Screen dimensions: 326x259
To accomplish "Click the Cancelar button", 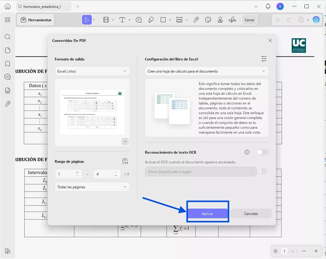I will click(251, 213).
